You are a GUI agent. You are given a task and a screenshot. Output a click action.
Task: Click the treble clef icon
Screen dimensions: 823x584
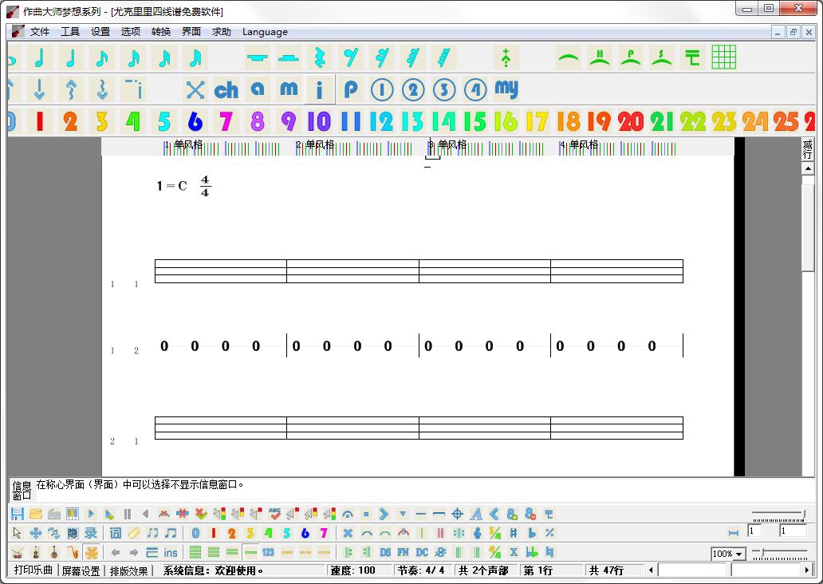pos(477,533)
